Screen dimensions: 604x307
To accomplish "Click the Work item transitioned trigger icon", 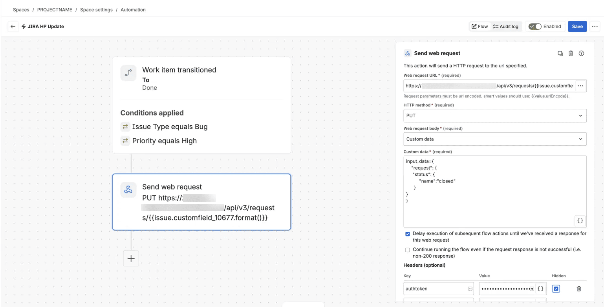I will click(x=128, y=73).
